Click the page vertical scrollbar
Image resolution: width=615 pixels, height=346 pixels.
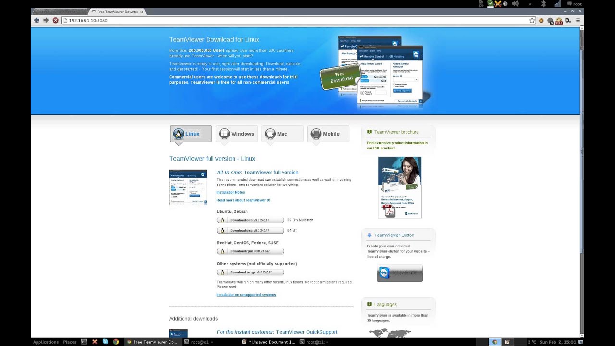tap(582, 182)
